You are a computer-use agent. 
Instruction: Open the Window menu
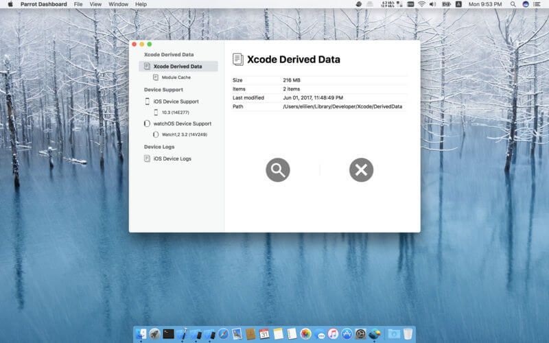(x=118, y=4)
